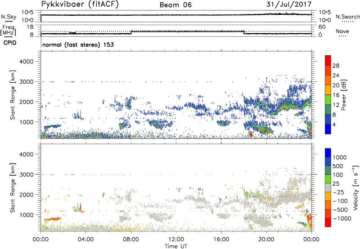Click the "4" tick on the power colorbar

coord(334,124)
